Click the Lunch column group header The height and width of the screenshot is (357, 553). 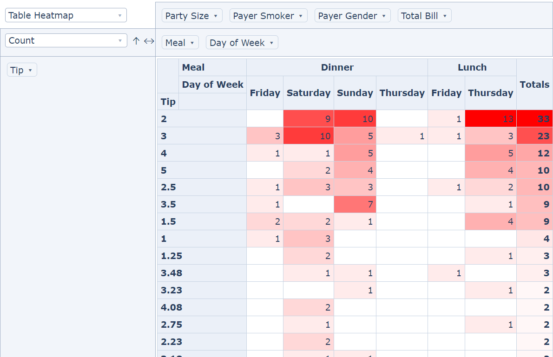point(472,67)
